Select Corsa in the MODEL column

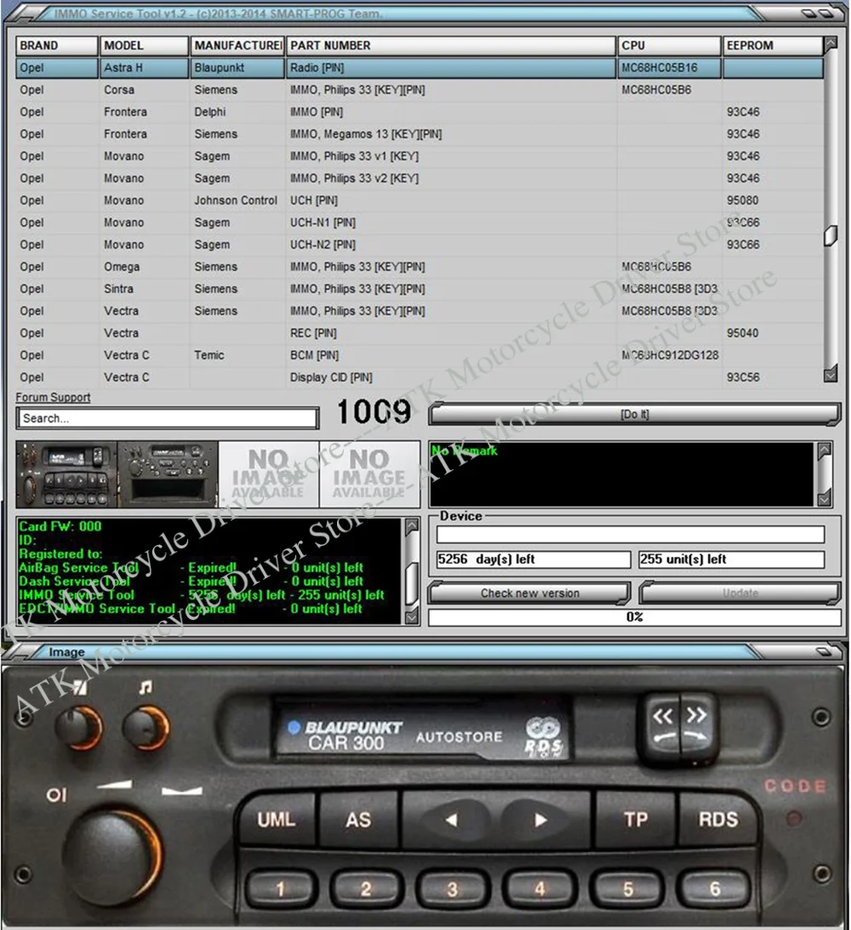(119, 90)
